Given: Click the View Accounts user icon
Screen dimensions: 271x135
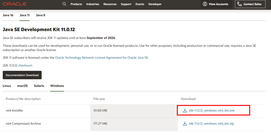Looking at the screenshot, I should [x=205, y=4].
